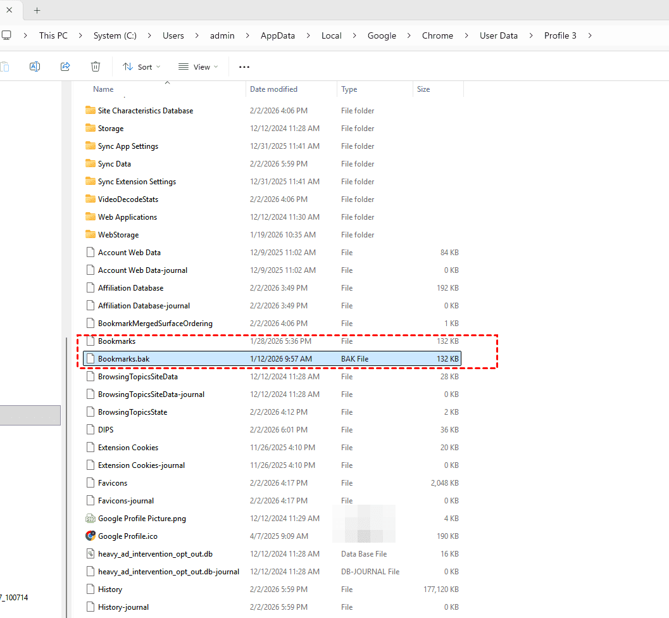The image size is (669, 618).
Task: Click the Bookmarks.bak file icon
Action: click(90, 358)
